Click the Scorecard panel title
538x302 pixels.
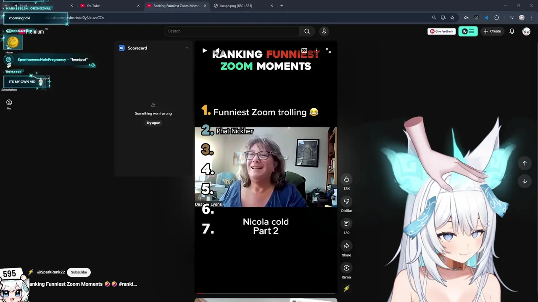pos(137,48)
